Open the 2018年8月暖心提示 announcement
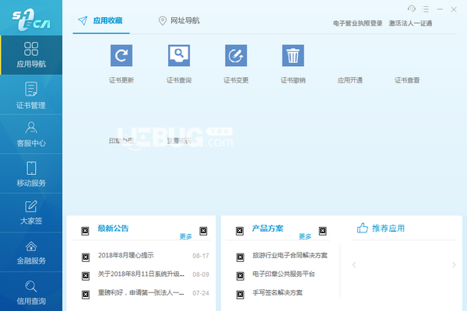The height and width of the screenshot is (311, 467). (x=126, y=255)
